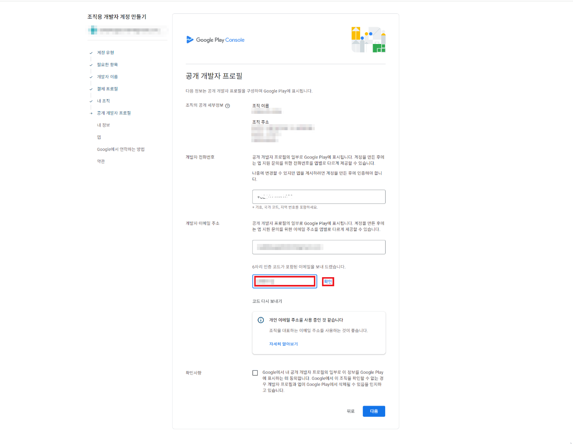Select 약관 step in sidebar
Viewport: 573px width, 444px height.
point(101,161)
